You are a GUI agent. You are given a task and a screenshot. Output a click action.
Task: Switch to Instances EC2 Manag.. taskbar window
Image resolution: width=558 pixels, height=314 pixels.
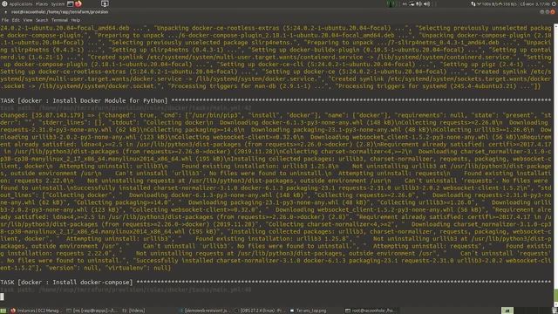click(x=35, y=311)
